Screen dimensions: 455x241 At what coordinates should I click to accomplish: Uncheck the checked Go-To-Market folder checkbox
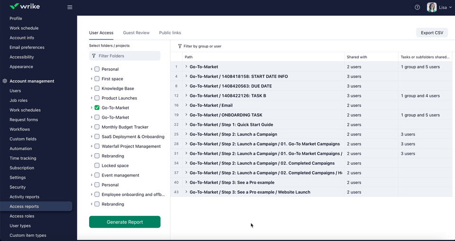pyautogui.click(x=97, y=108)
